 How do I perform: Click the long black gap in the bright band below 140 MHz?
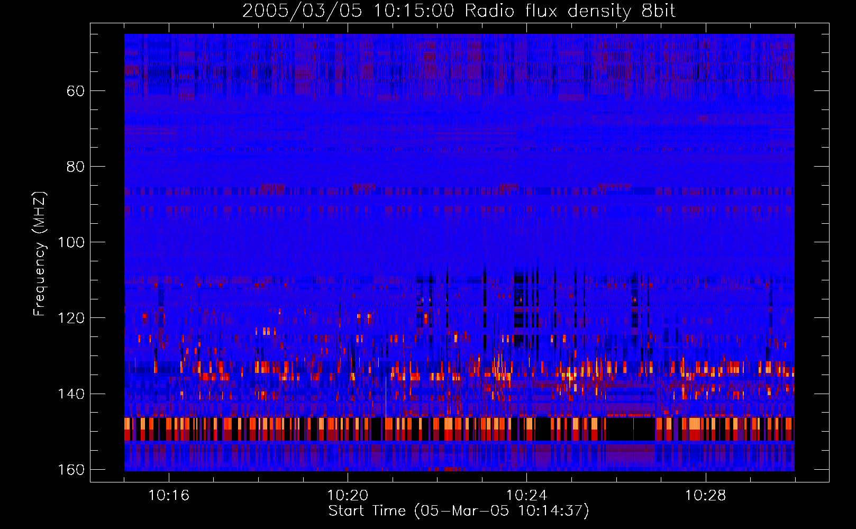pos(631,429)
